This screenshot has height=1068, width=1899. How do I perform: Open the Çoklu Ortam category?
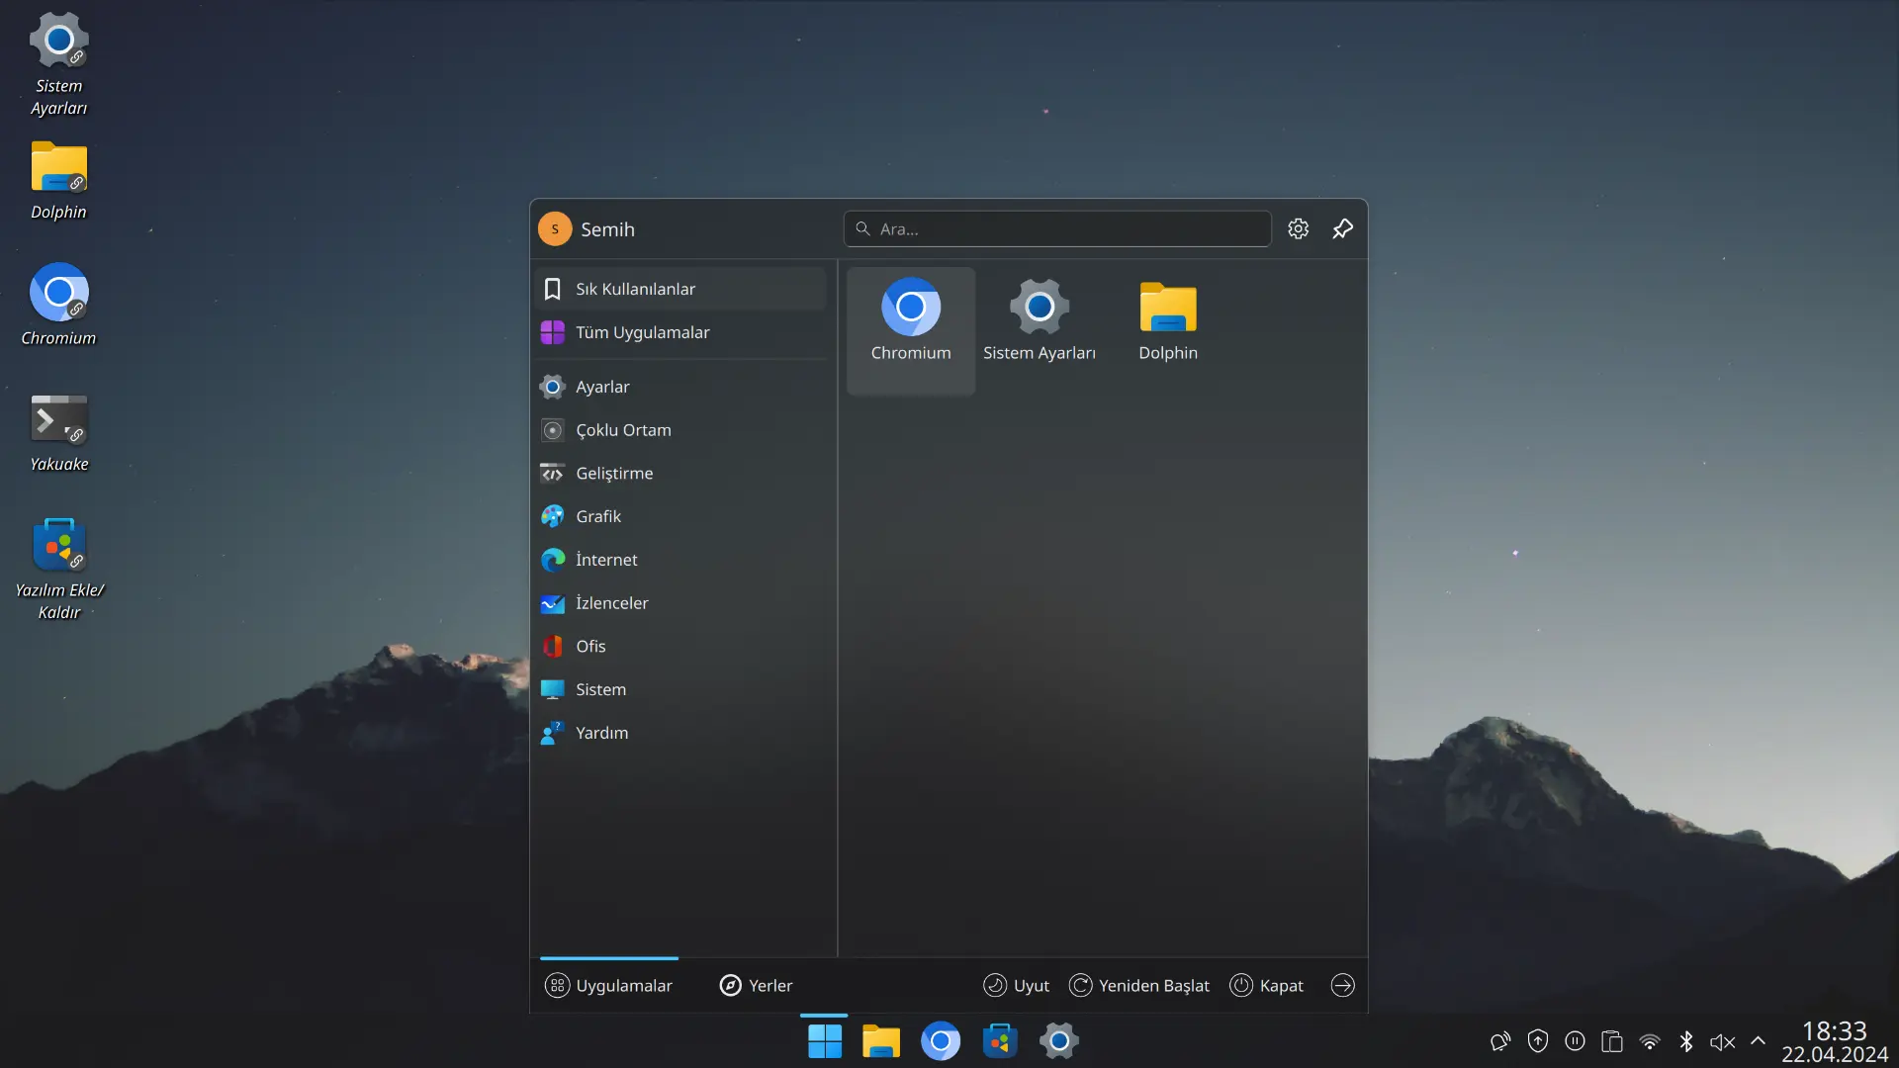(680, 430)
